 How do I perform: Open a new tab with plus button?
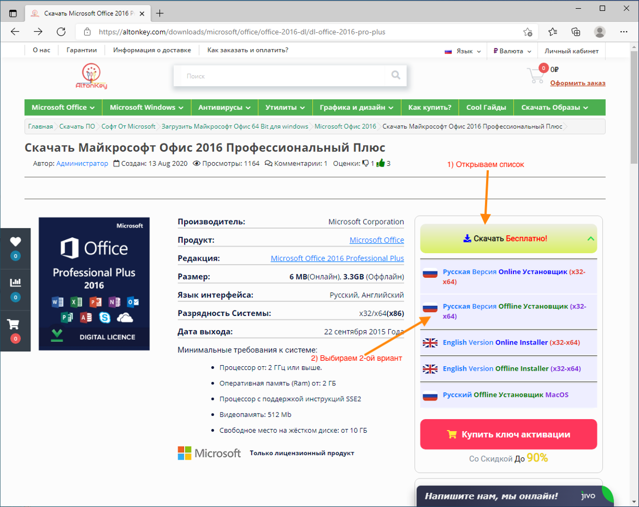159,14
